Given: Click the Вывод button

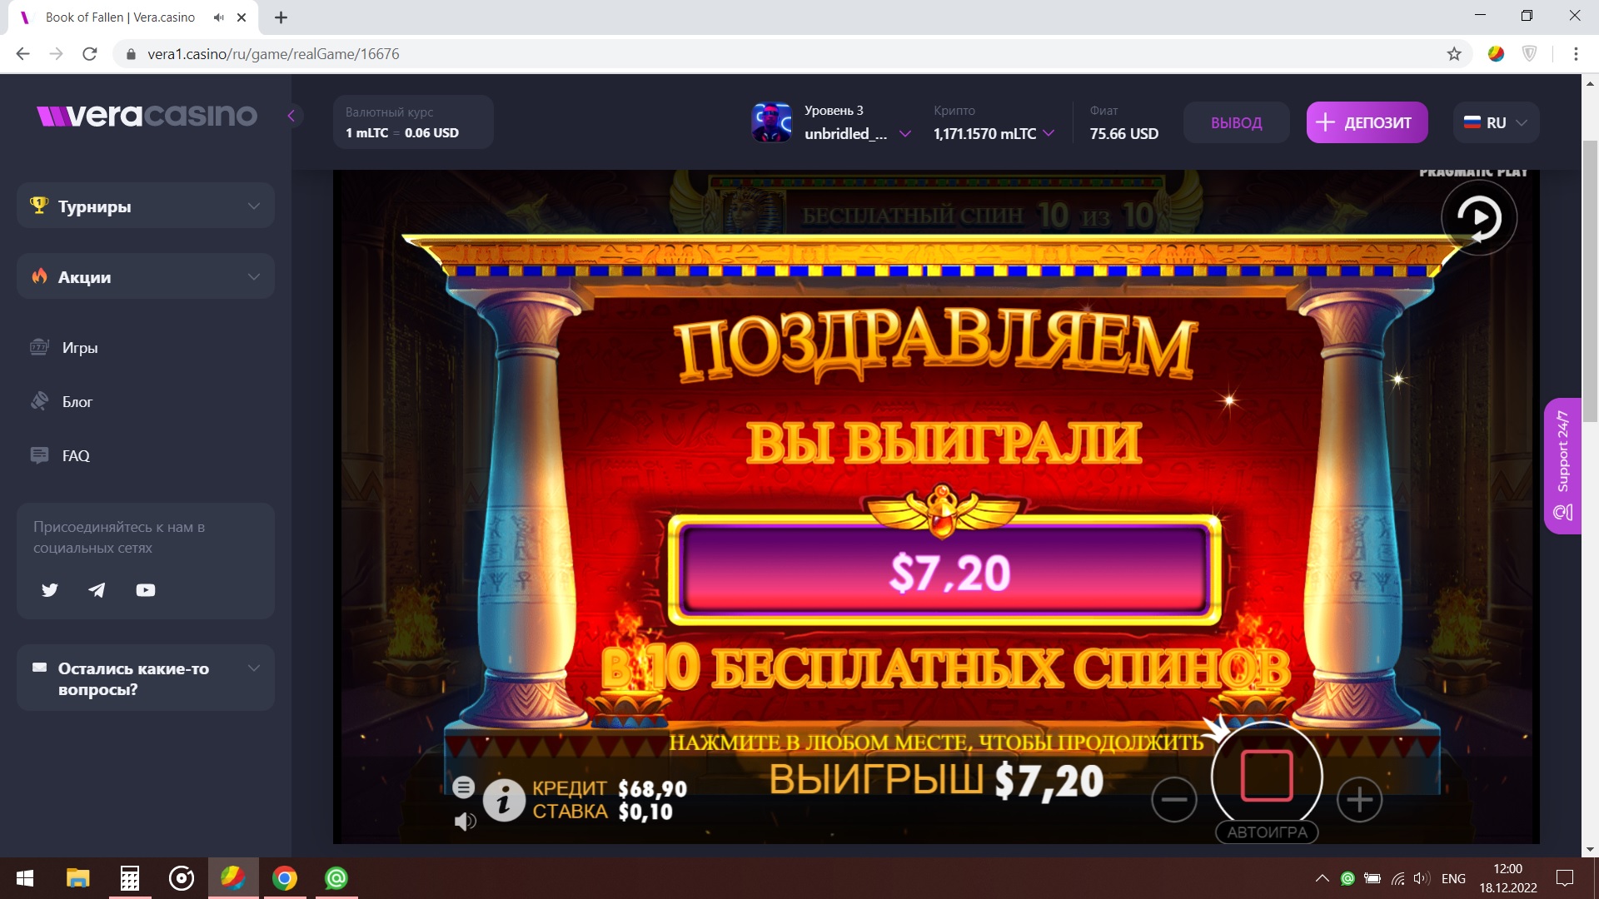Looking at the screenshot, I should 1237,122.
